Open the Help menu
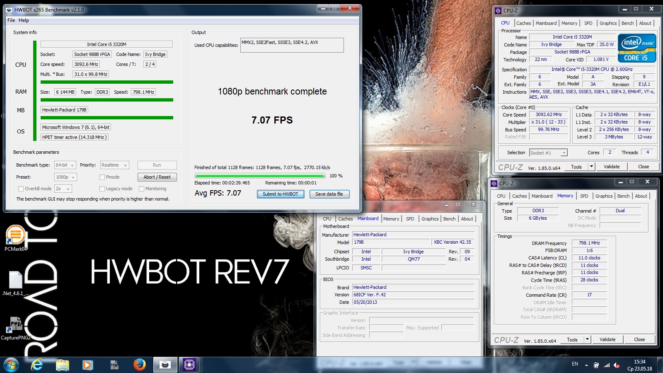663x373 pixels. click(x=24, y=20)
